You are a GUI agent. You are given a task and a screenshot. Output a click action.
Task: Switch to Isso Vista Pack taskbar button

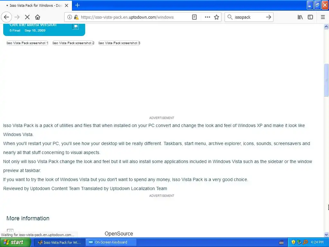click(x=59, y=242)
